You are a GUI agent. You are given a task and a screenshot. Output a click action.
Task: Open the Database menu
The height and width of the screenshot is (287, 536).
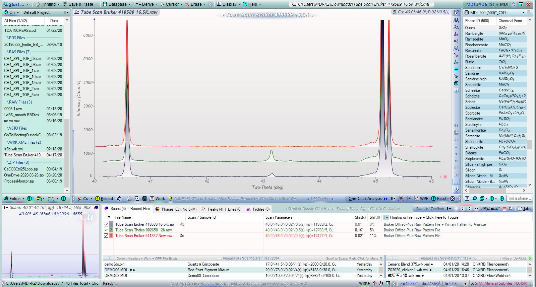coord(115,4)
